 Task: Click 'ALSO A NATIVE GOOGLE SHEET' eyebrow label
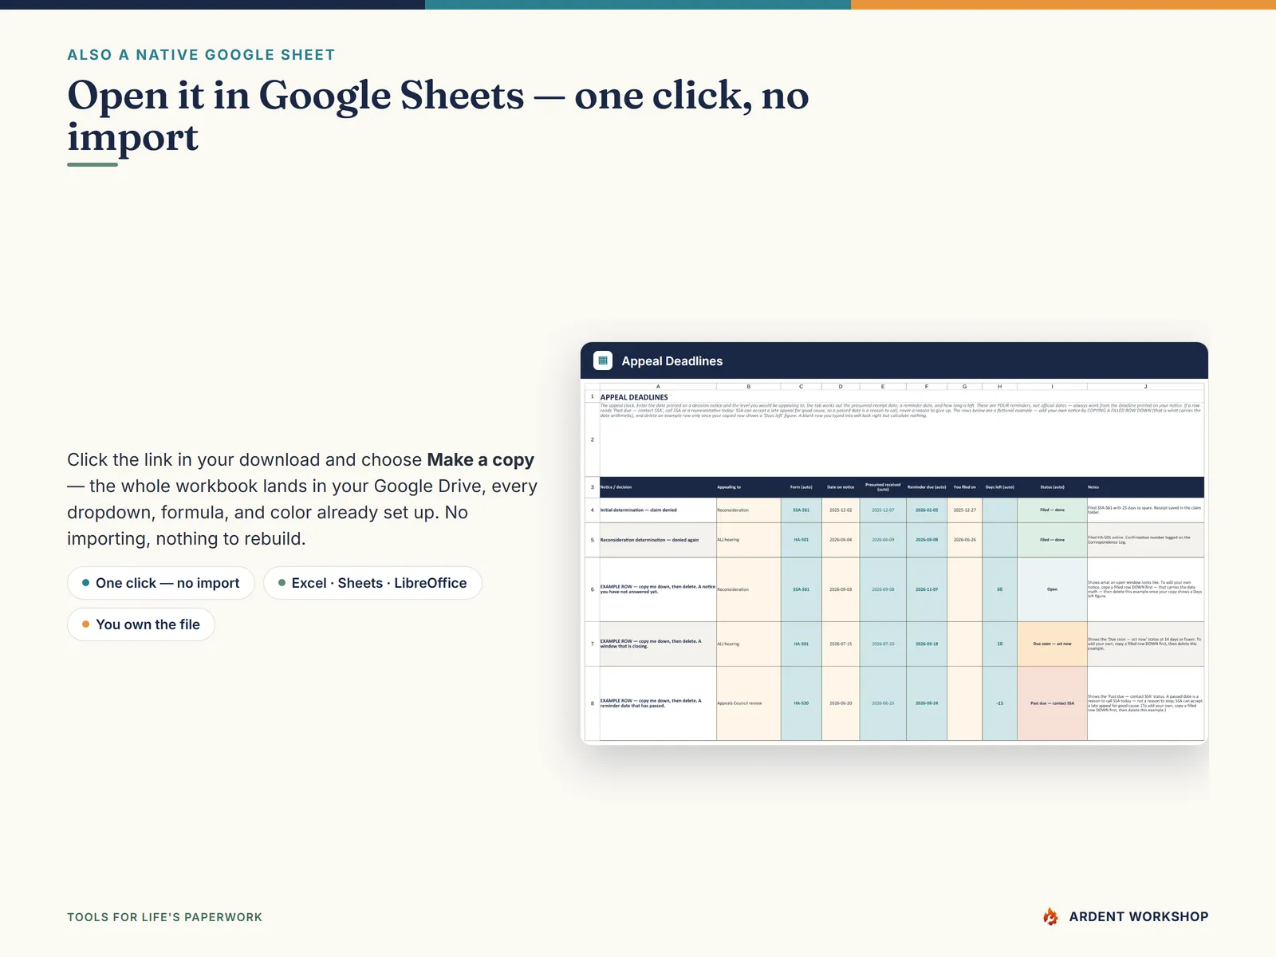click(x=201, y=55)
